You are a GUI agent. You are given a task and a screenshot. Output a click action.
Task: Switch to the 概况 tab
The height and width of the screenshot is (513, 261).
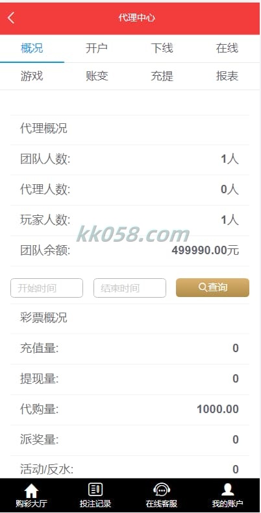[x=32, y=49]
